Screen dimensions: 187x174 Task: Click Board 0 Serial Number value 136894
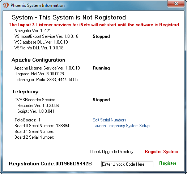coord(63,126)
